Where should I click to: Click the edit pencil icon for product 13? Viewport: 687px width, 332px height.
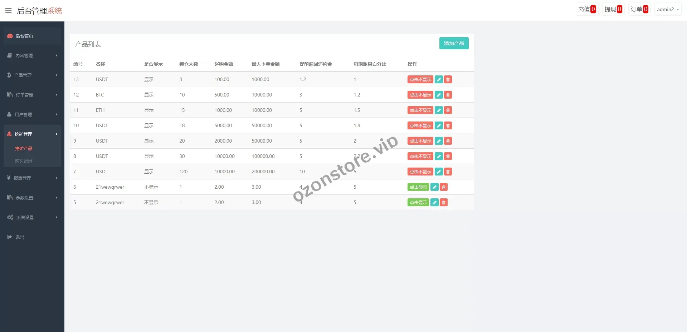(x=439, y=79)
